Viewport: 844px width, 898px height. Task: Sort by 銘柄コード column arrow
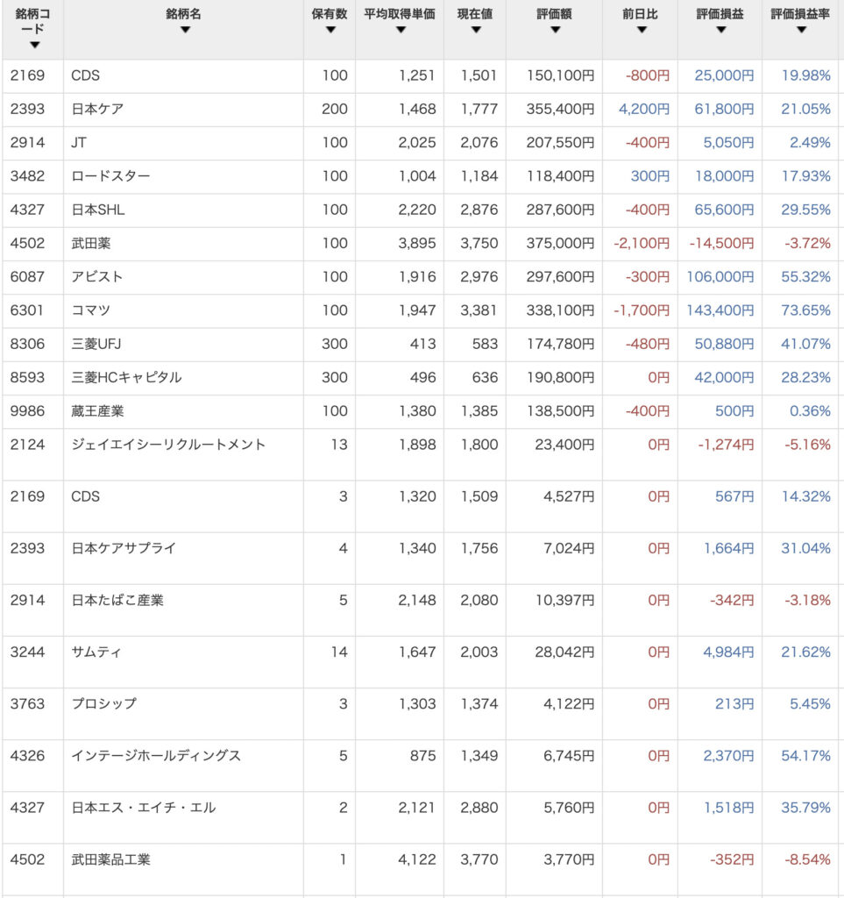[35, 45]
